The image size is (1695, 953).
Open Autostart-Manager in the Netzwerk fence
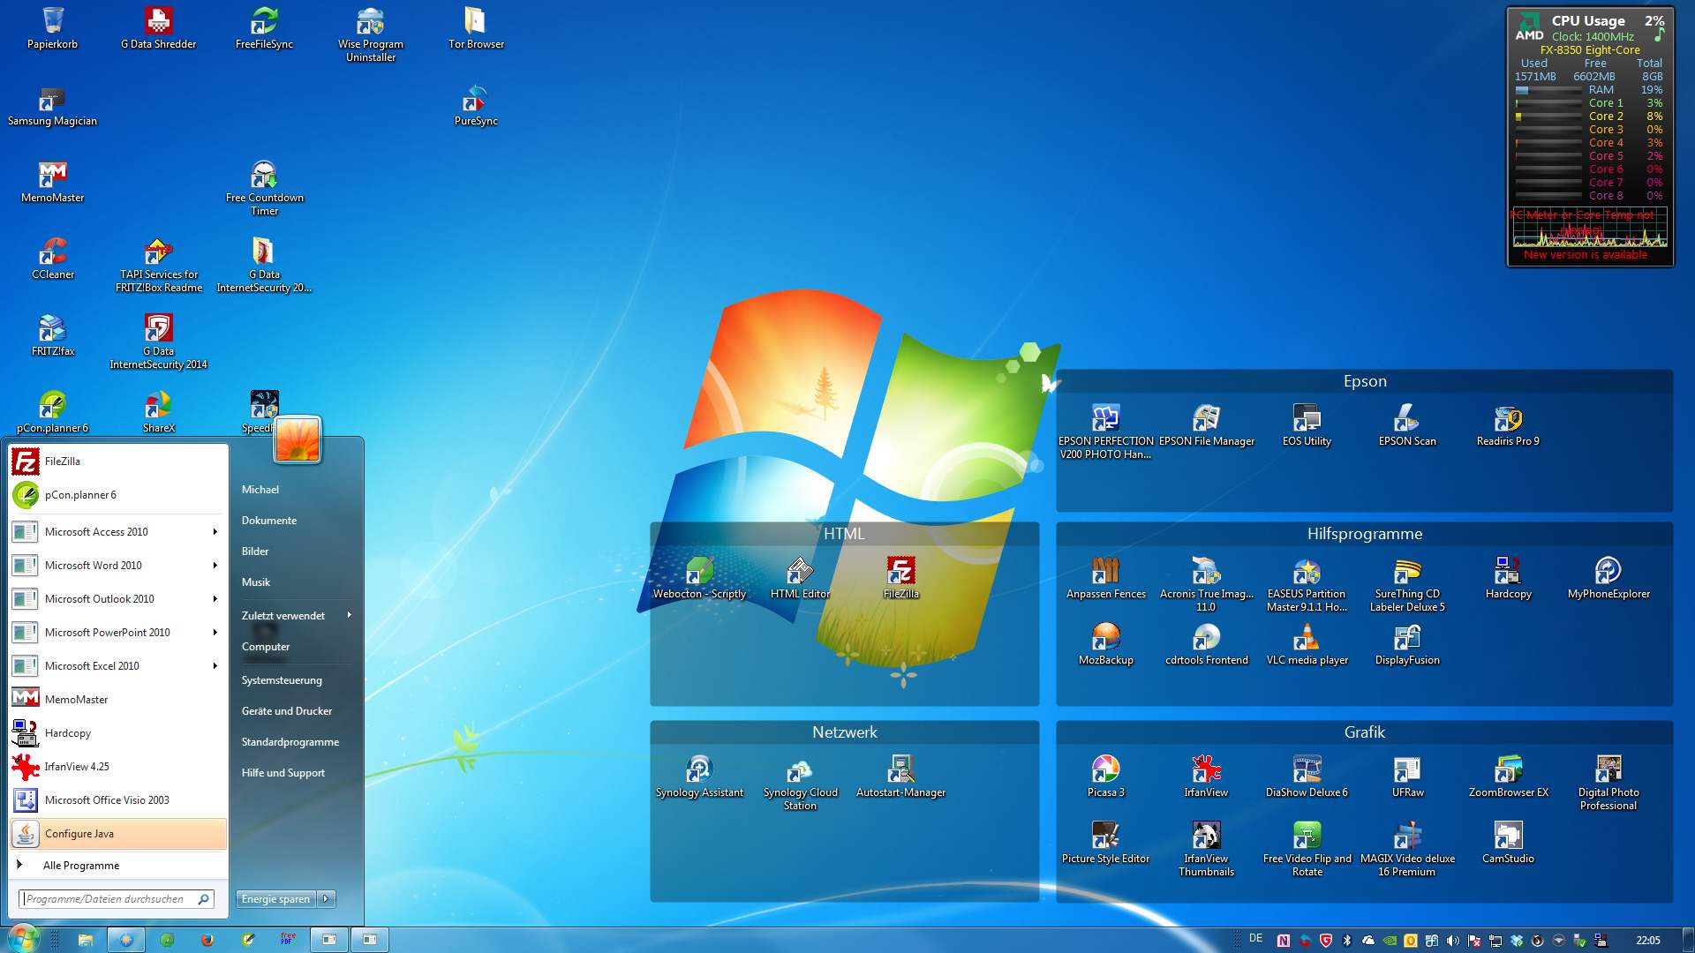900,777
